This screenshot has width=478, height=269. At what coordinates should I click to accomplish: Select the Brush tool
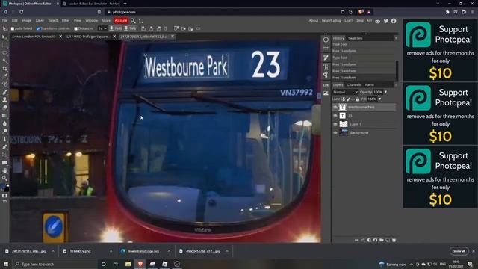4,92
